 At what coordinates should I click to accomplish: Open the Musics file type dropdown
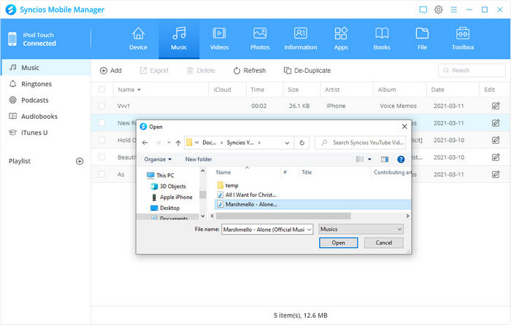[361, 230]
